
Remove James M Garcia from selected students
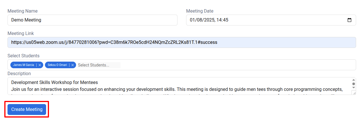(40, 65)
